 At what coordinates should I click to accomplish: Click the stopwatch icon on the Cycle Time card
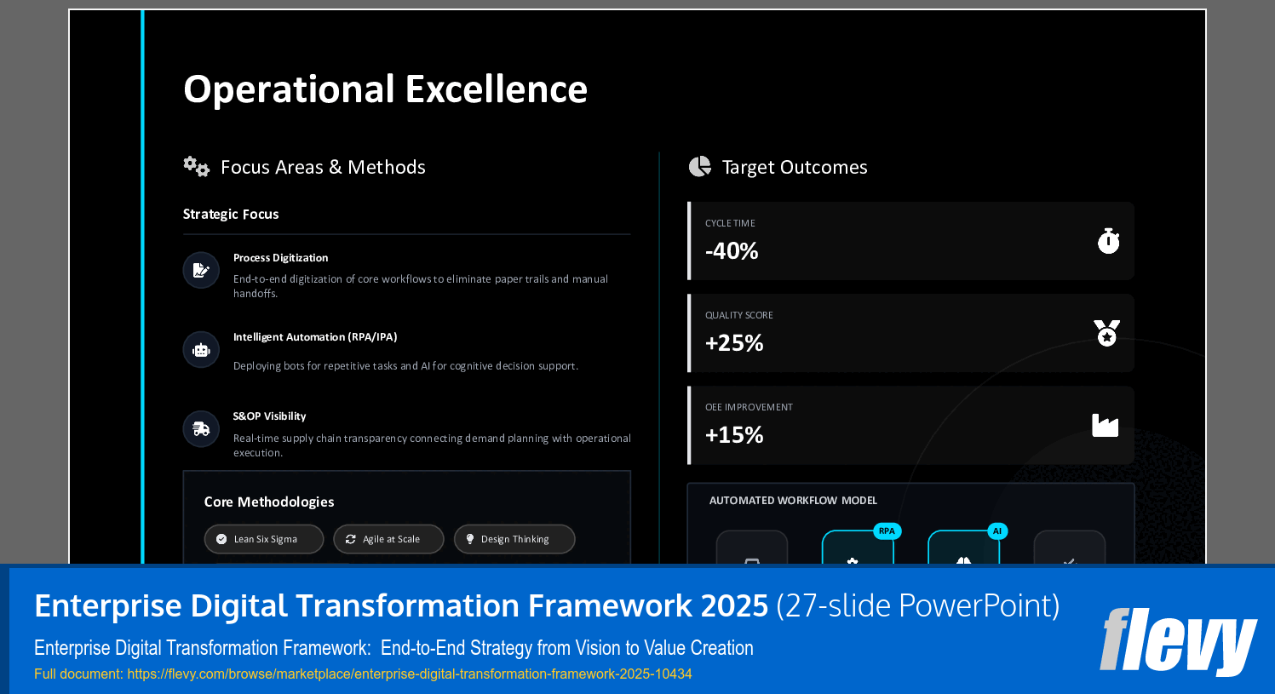click(x=1107, y=241)
